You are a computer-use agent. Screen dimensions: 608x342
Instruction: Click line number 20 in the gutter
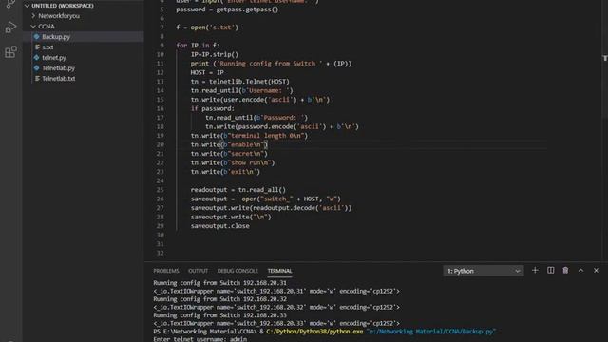pos(161,144)
